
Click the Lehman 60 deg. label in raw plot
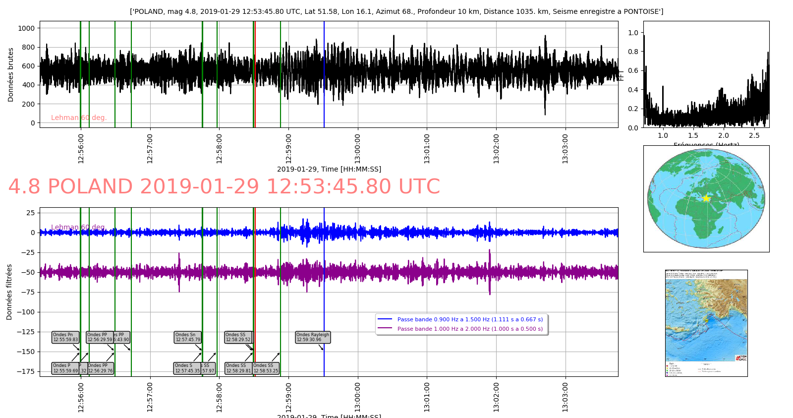79,118
